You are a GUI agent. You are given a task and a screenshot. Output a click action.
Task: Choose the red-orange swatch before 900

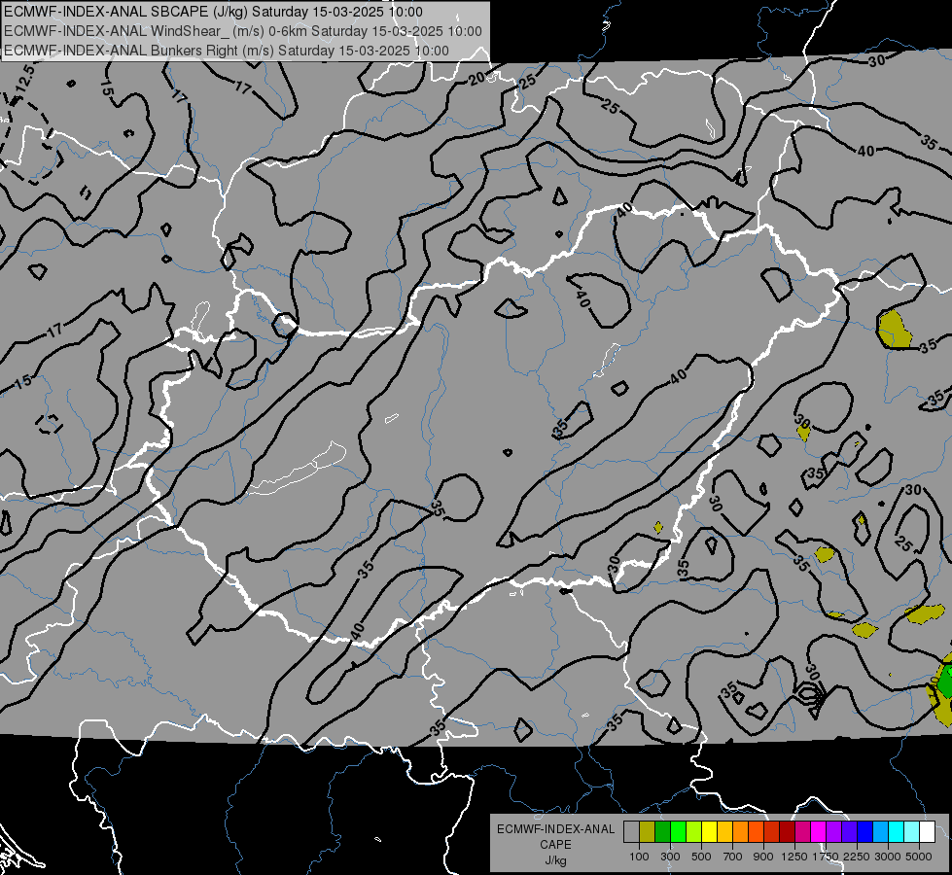point(756,832)
